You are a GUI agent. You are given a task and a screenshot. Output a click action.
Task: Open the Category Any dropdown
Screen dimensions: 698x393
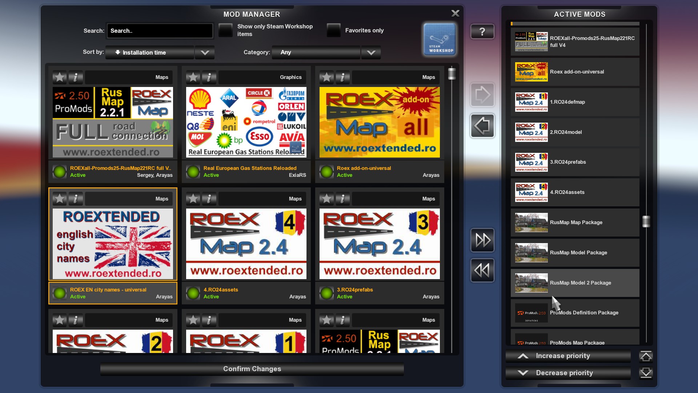click(316, 52)
